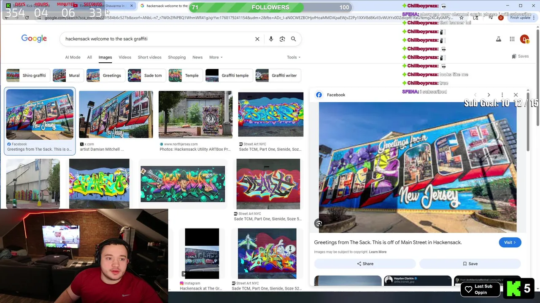
Task: Open Google Lens search by image icon
Action: (282, 39)
